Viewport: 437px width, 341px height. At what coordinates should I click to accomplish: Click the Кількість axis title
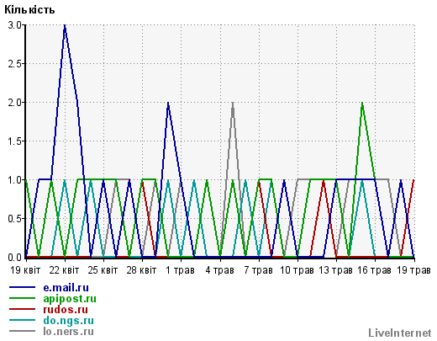coord(29,10)
